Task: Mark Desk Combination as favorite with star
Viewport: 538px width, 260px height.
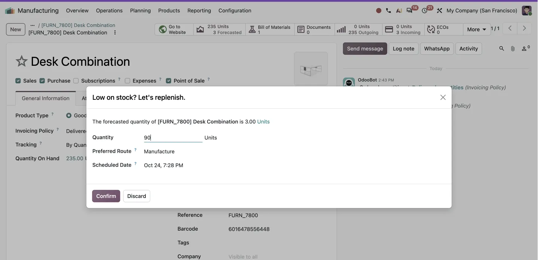Action: pyautogui.click(x=21, y=61)
